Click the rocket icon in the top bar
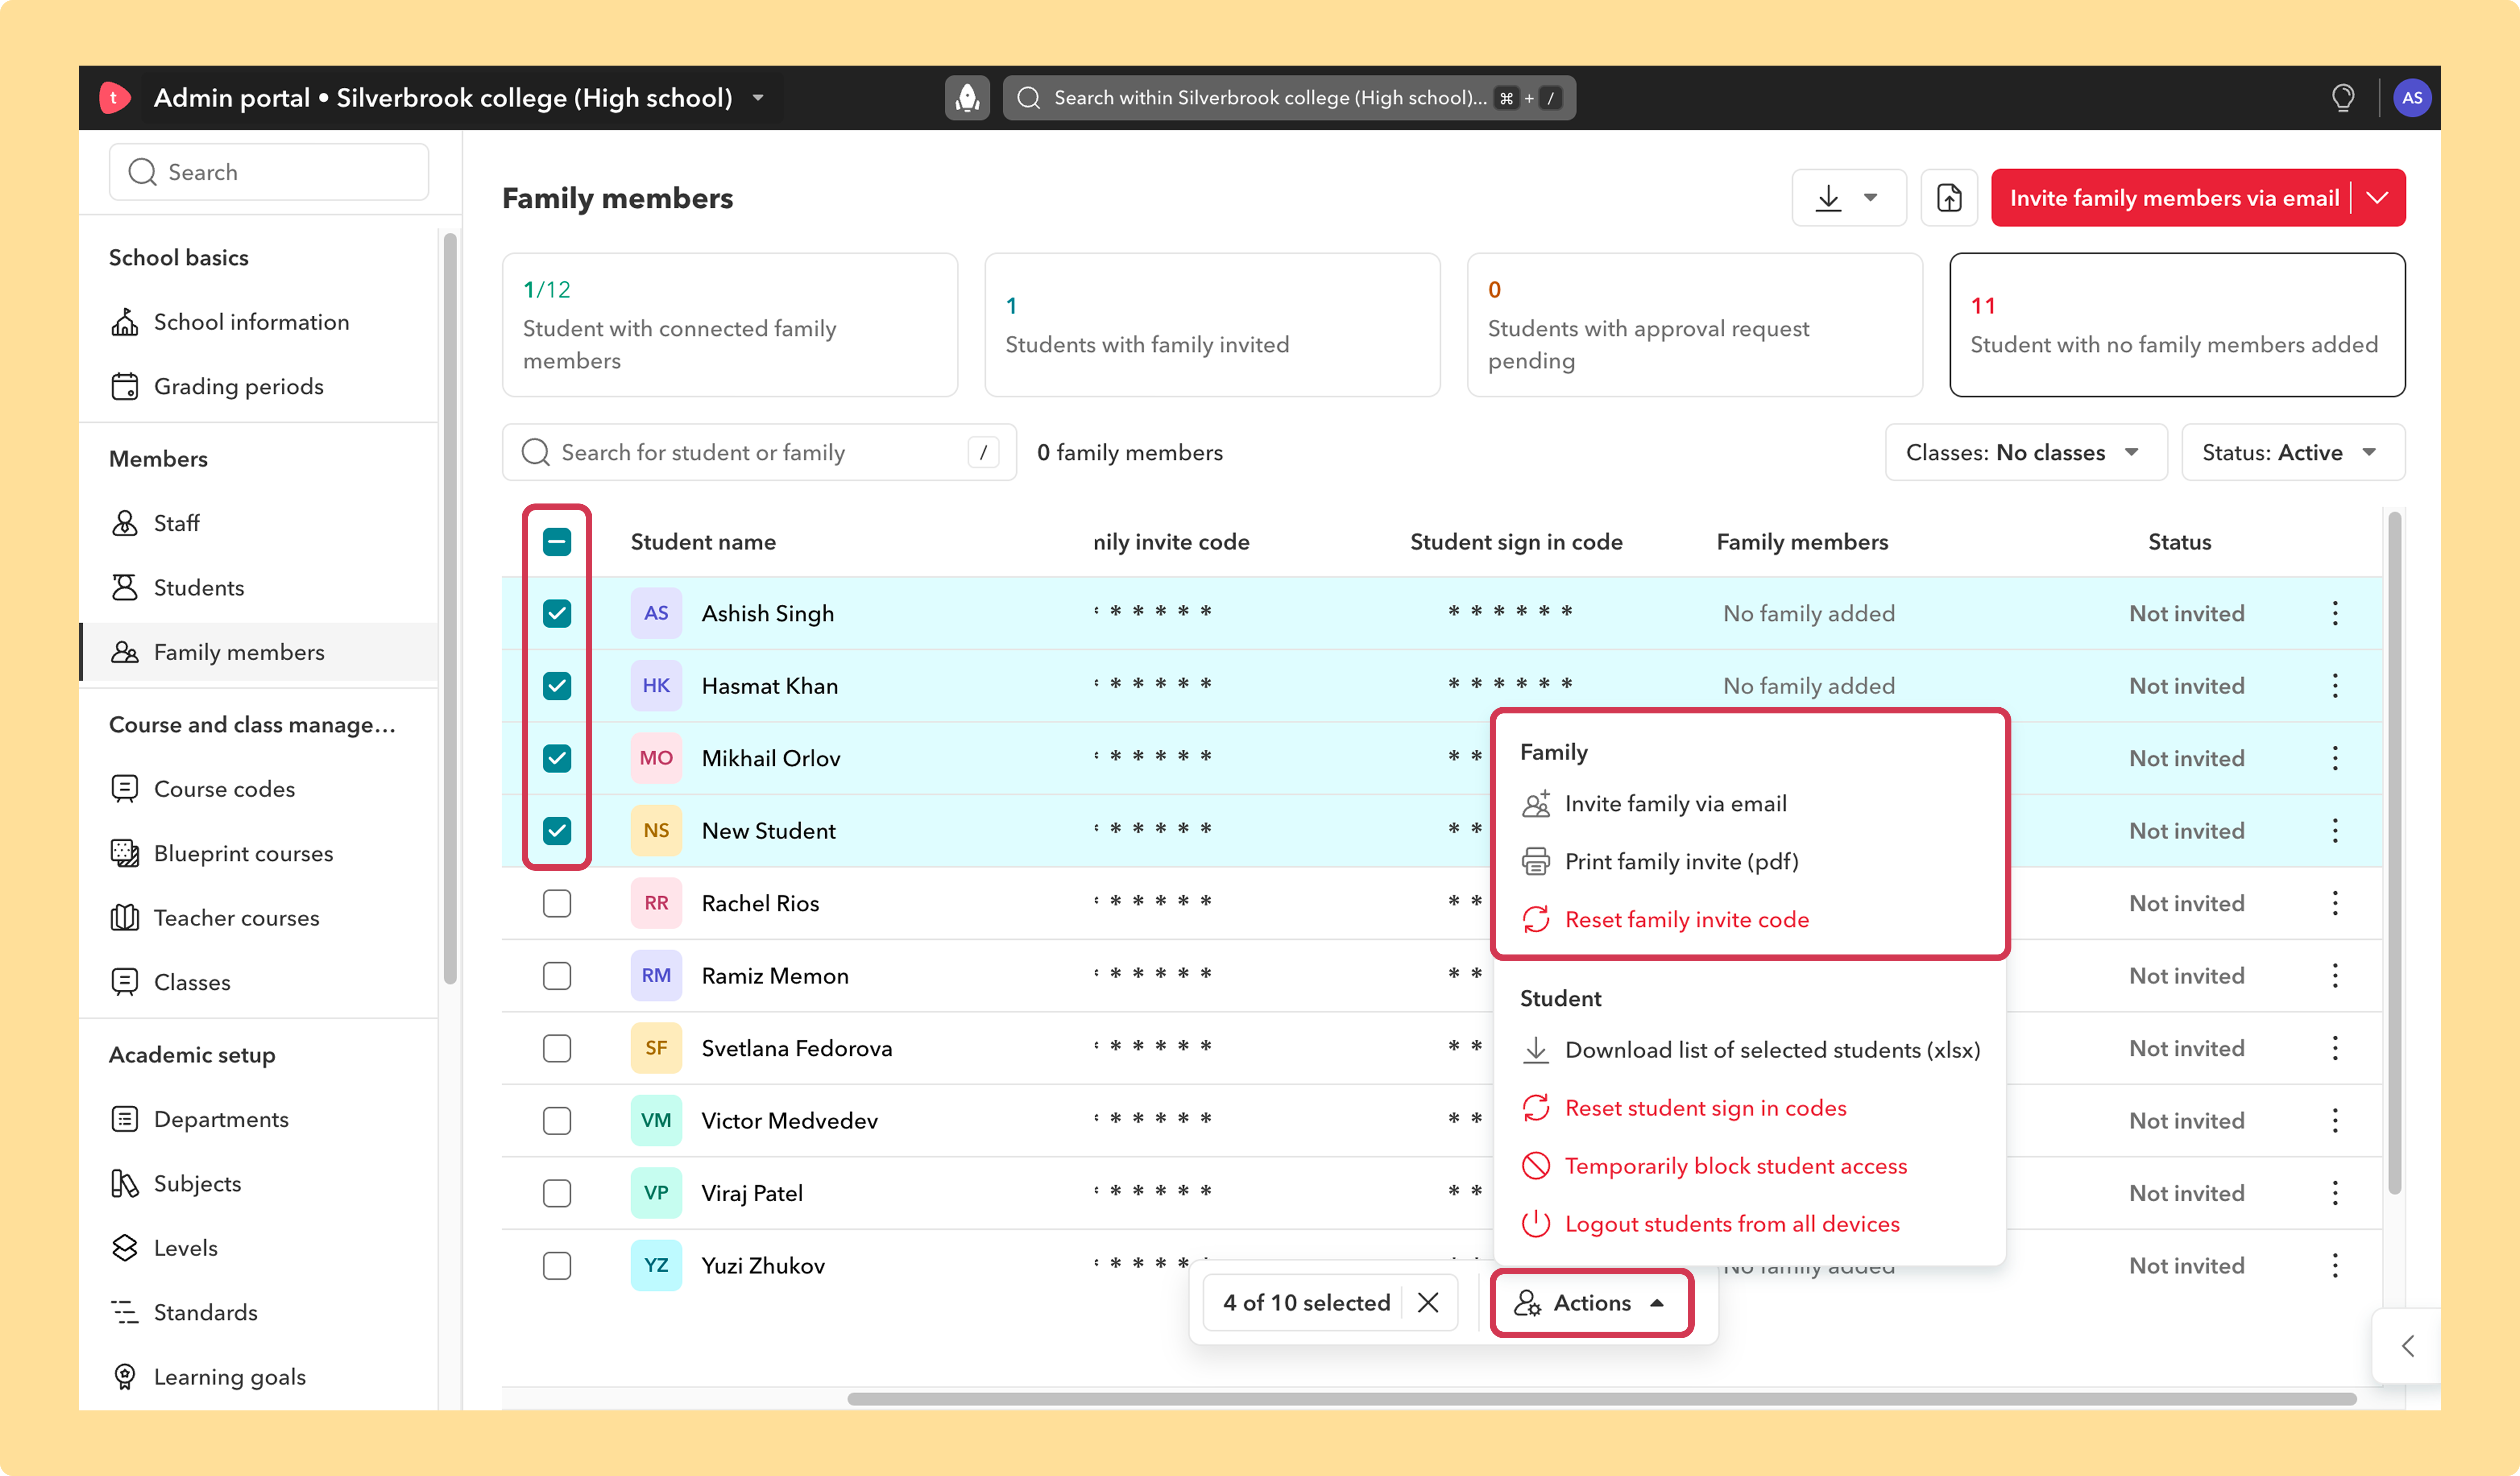2520x1476 pixels. pos(967,98)
